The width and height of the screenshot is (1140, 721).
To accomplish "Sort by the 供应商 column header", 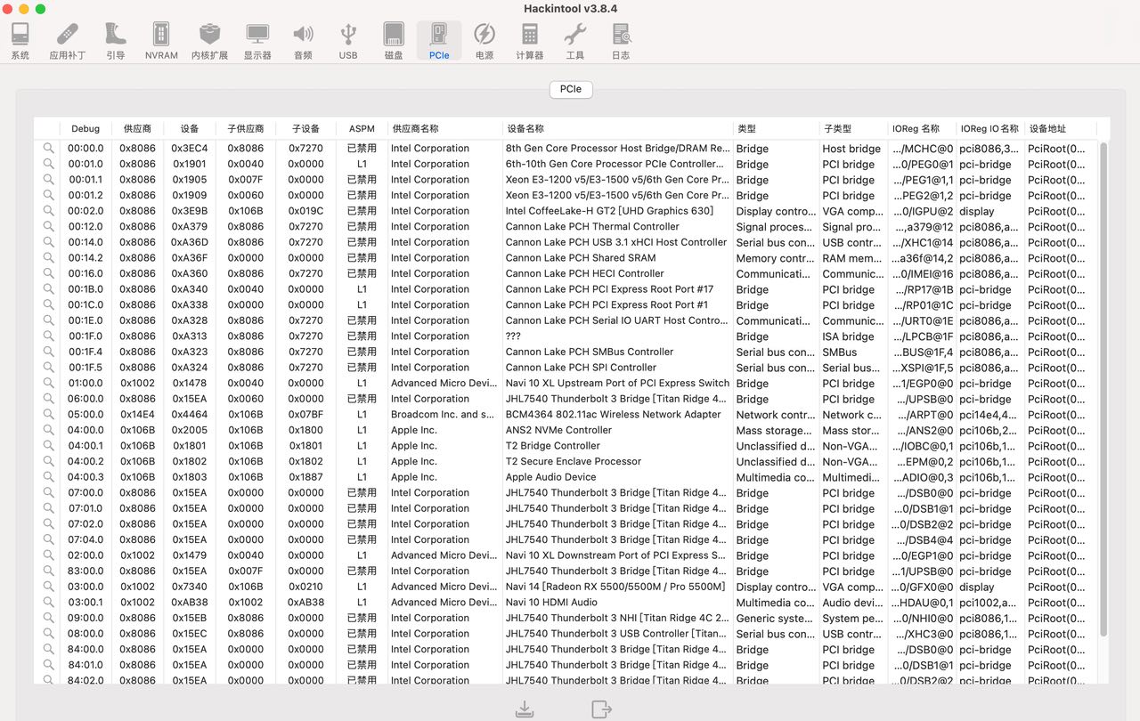I will [137, 129].
